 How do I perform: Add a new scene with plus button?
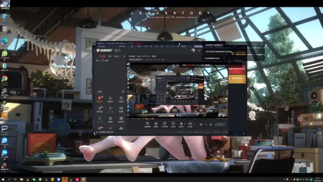click(x=124, y=56)
